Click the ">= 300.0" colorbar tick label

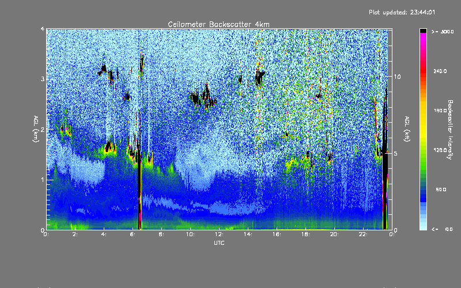click(443, 32)
